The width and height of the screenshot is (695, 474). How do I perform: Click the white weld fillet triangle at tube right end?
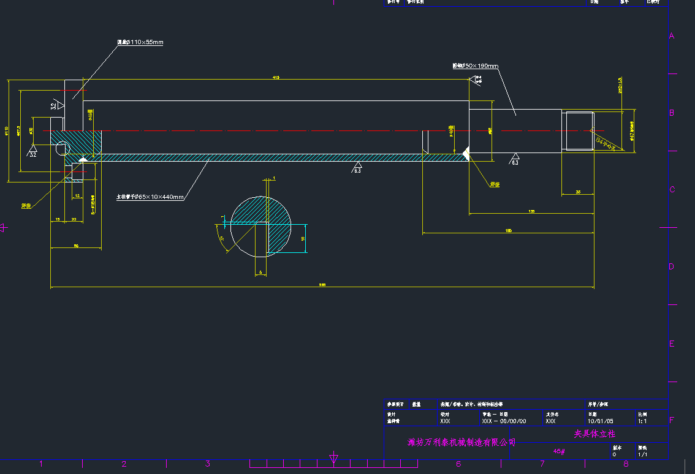pyautogui.click(x=466, y=153)
